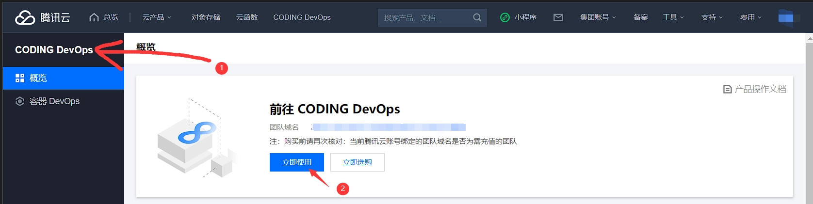Open the 备案 link
813x204 pixels.
640,17
